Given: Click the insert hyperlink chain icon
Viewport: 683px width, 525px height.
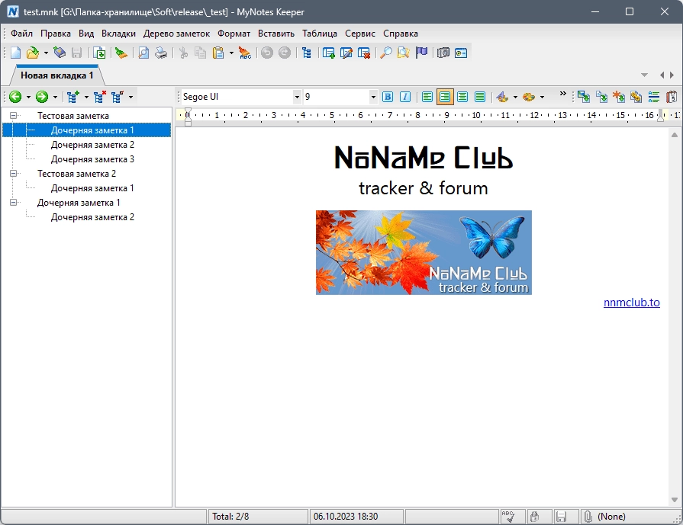Looking at the screenshot, I should pos(636,97).
